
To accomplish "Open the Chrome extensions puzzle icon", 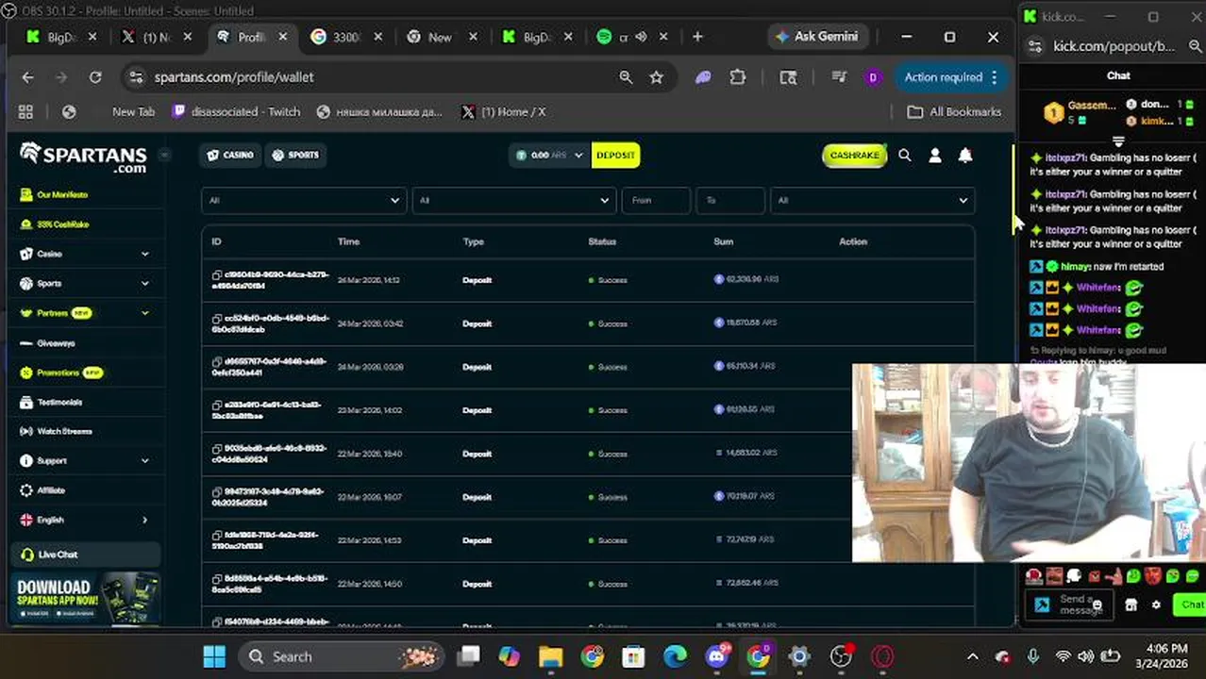I will point(738,77).
